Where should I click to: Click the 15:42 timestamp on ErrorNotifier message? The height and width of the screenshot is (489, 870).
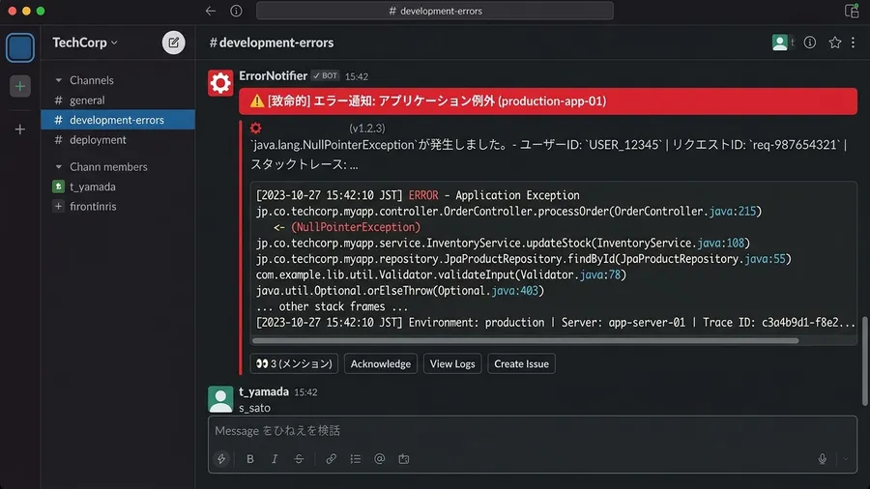[356, 76]
